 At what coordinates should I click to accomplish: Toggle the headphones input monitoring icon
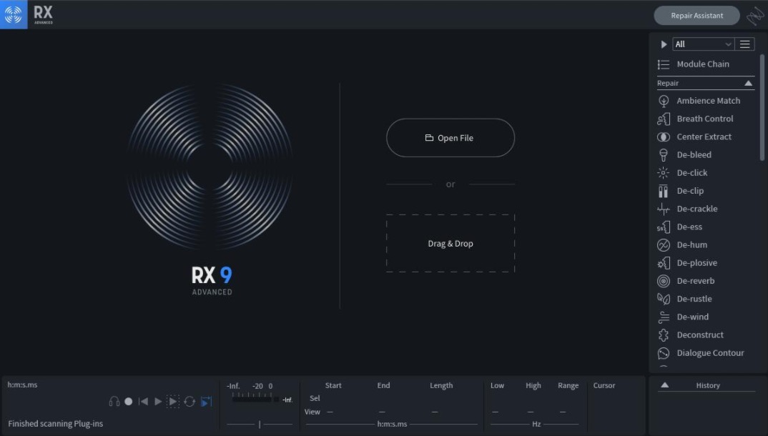coord(114,402)
